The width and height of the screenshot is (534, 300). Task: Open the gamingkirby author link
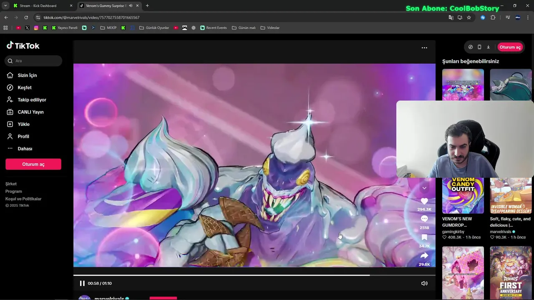[453, 232]
